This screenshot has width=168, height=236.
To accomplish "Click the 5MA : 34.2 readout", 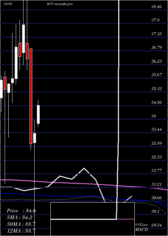I will pos(19,217).
